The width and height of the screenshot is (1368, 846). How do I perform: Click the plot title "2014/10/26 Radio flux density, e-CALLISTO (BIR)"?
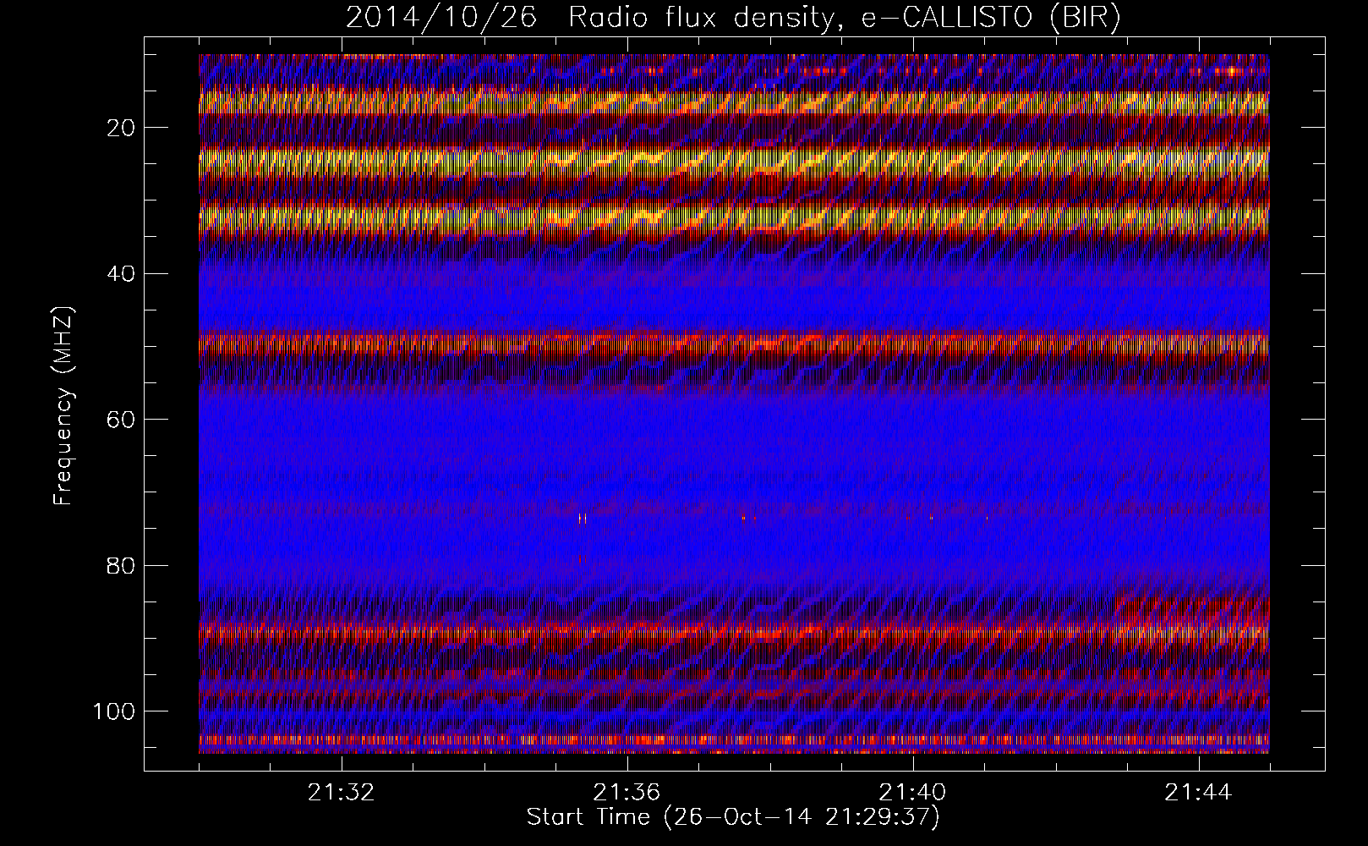(x=733, y=18)
